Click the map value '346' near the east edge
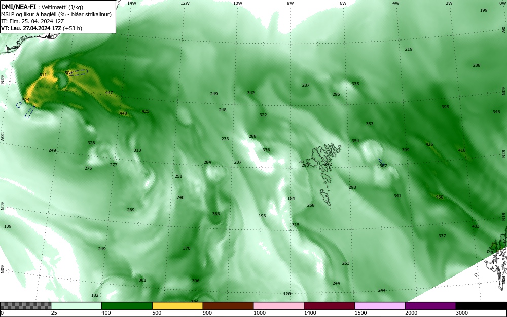This screenshot has height=317, width=507. pos(496,112)
